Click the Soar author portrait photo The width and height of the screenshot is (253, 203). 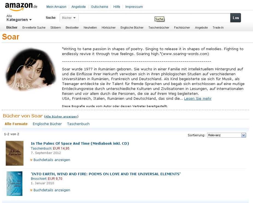pos(30,69)
